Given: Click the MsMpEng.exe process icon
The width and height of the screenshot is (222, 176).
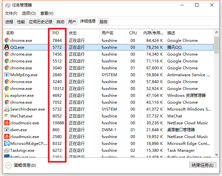Looking at the screenshot, I should click(x=7, y=75).
